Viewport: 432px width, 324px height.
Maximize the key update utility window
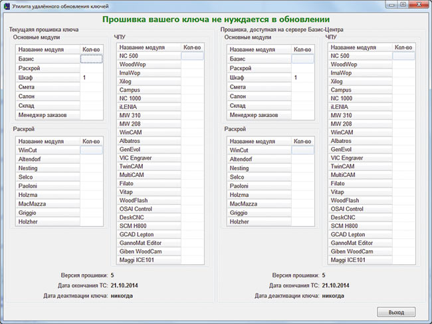pos(403,5)
